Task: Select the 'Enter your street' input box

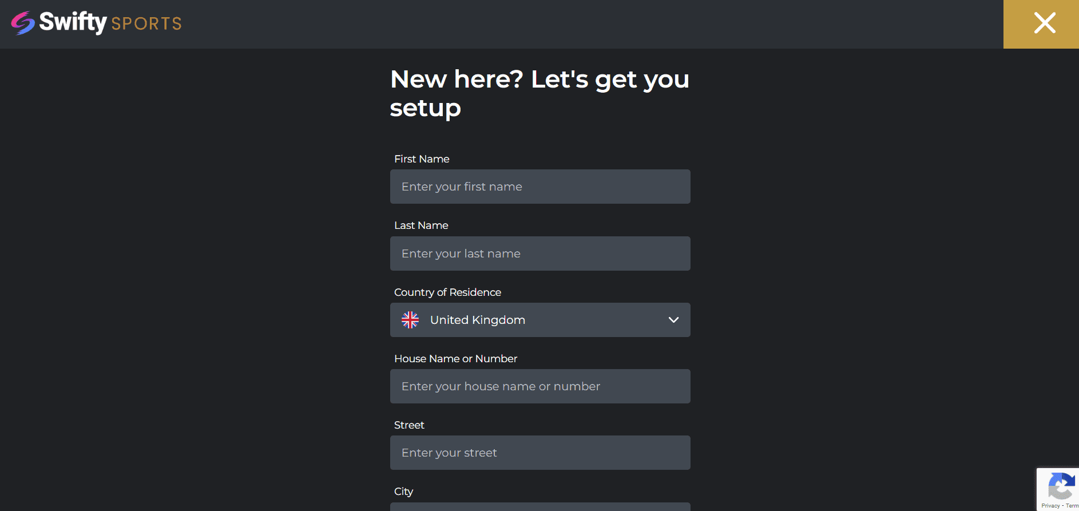Action: coord(540,453)
